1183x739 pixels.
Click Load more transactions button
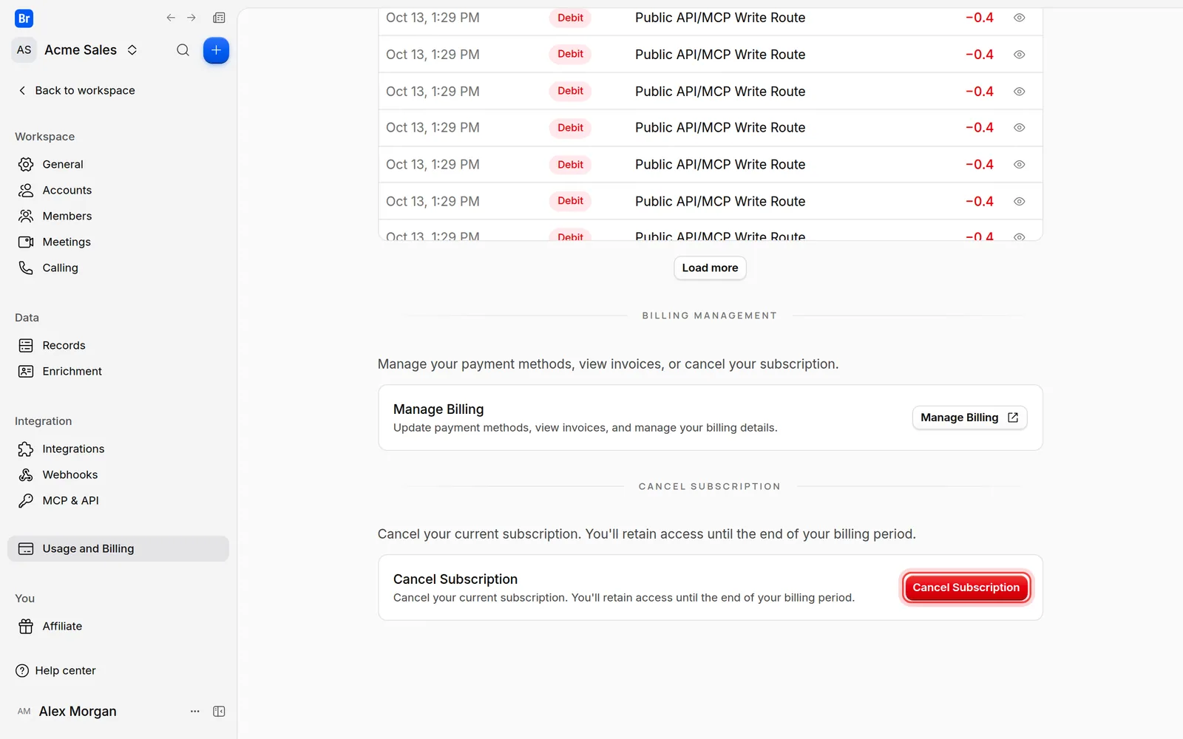click(710, 268)
